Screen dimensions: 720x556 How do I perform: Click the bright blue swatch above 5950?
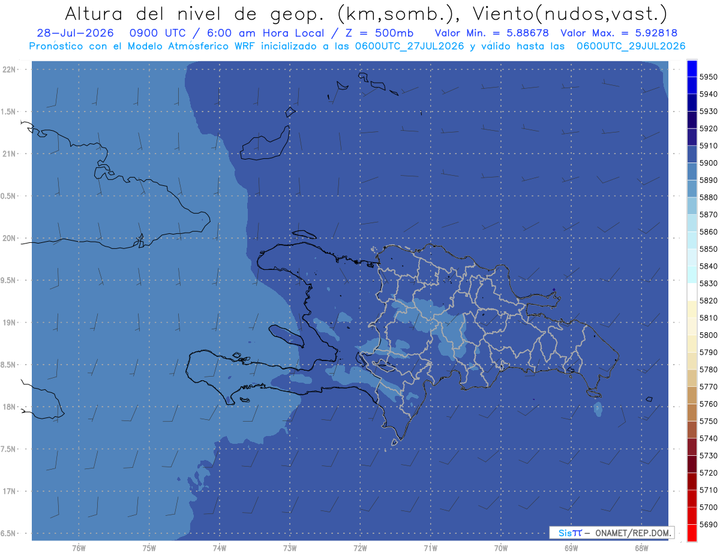coord(692,68)
